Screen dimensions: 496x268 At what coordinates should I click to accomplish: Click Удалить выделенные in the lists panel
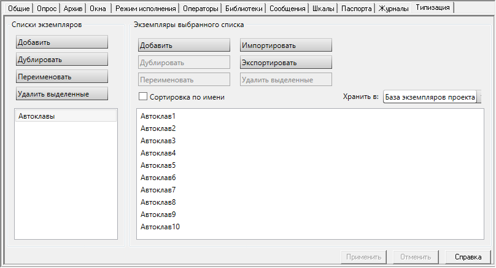pos(62,94)
